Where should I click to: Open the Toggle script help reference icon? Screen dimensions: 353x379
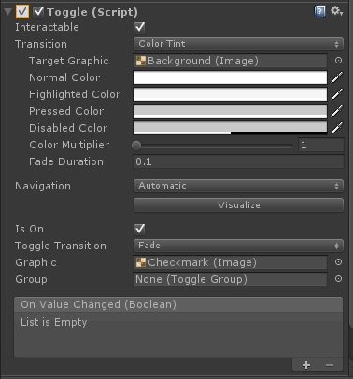(x=319, y=11)
